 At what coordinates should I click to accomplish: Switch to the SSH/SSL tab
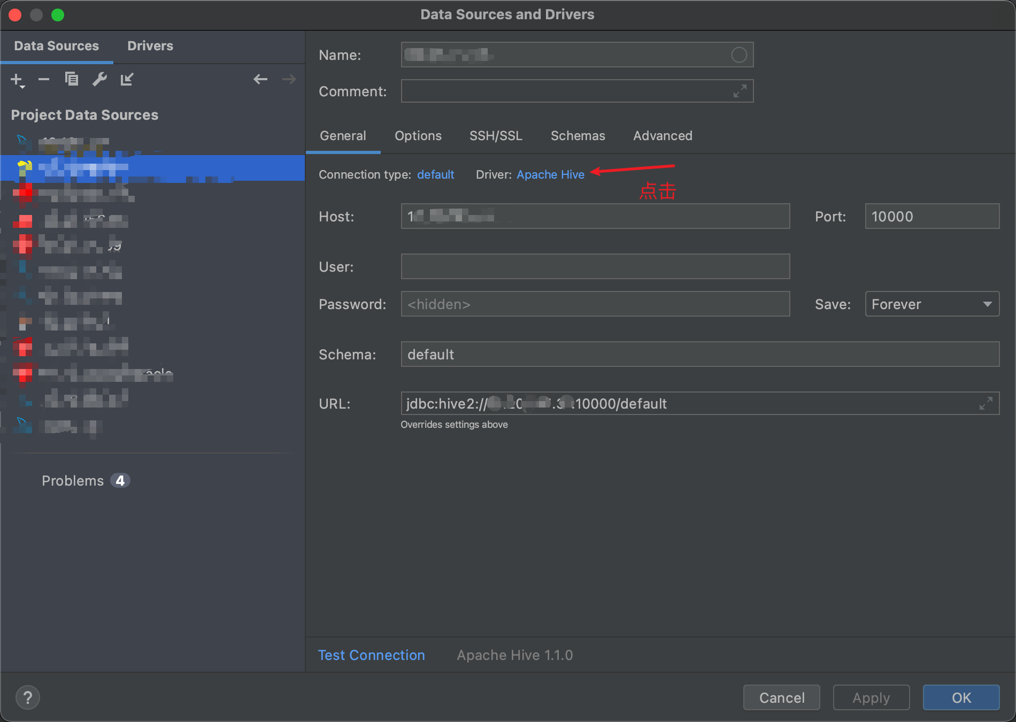pos(496,136)
